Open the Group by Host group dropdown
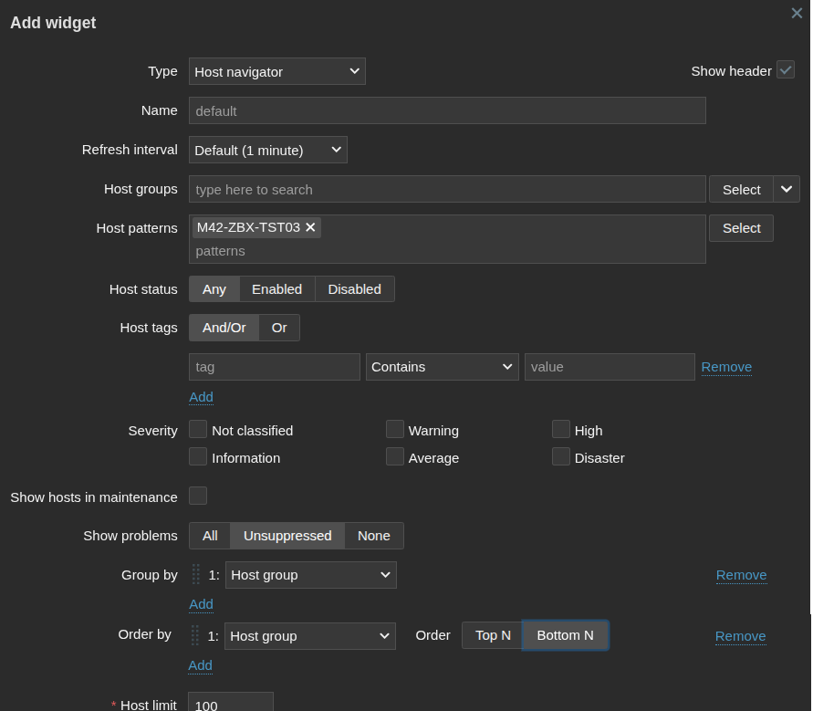 310,575
